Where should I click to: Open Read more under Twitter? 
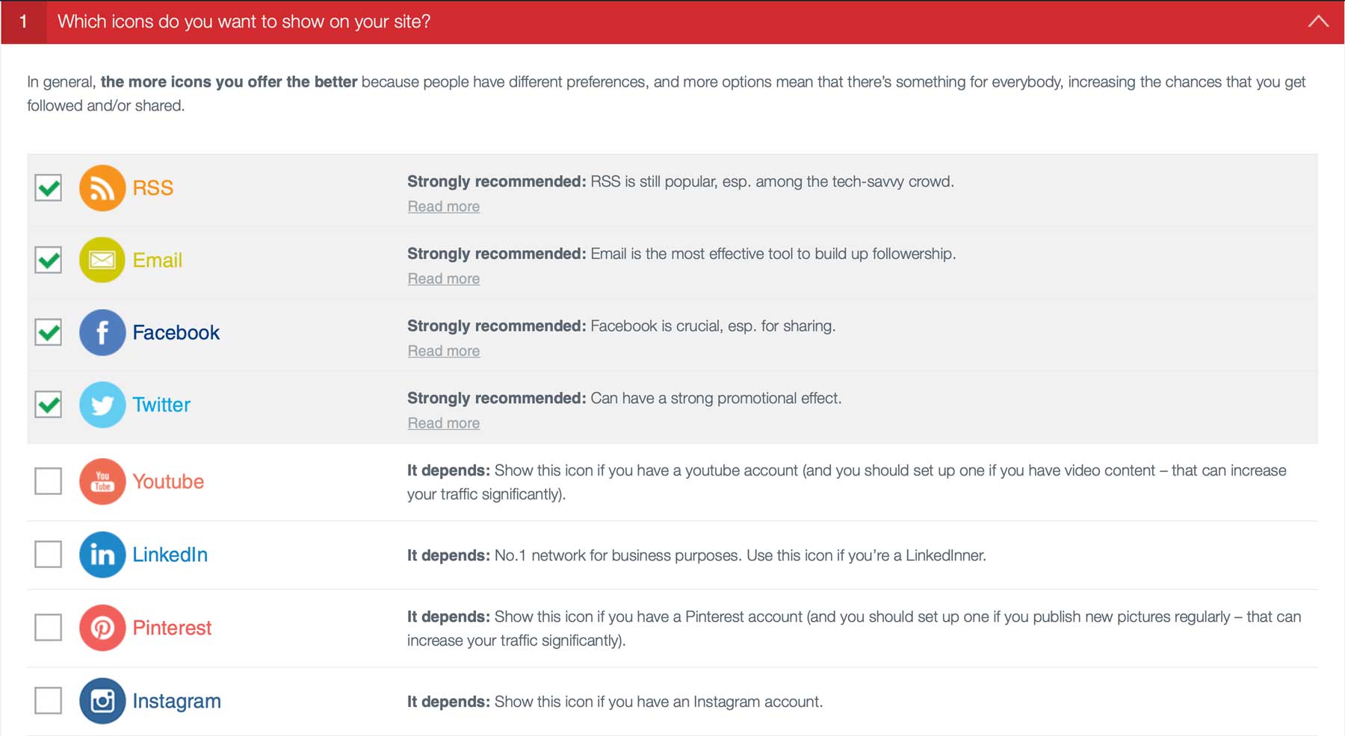point(443,422)
